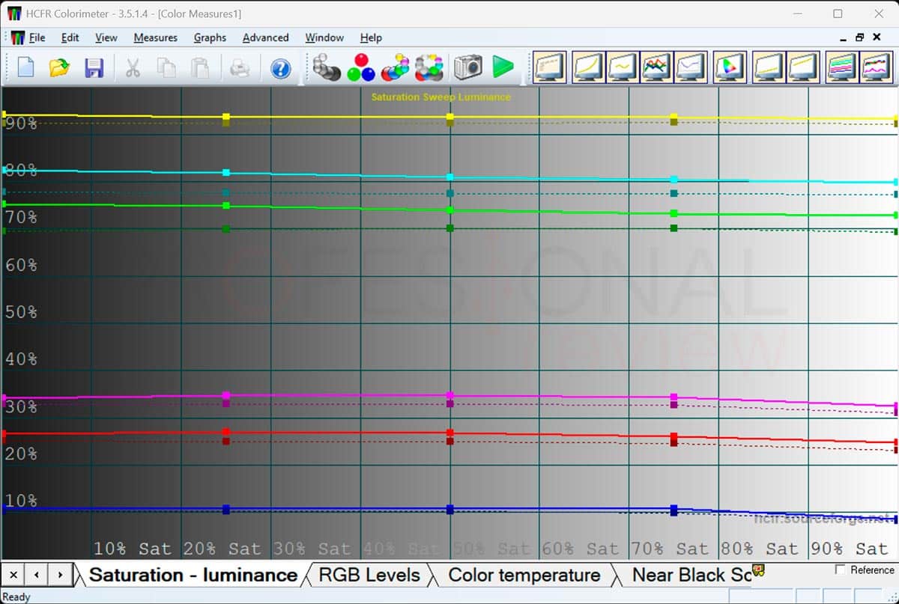The width and height of the screenshot is (899, 604).
Task: Open saturation luminance striped graph icon
Action: click(841, 67)
